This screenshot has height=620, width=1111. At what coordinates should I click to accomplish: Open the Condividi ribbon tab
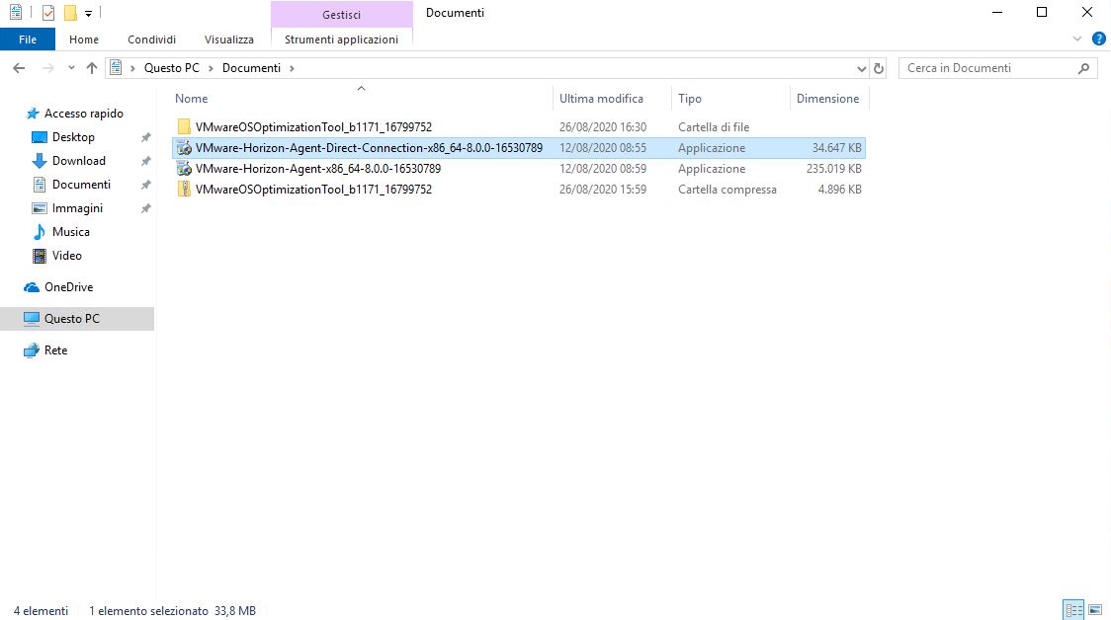point(151,39)
